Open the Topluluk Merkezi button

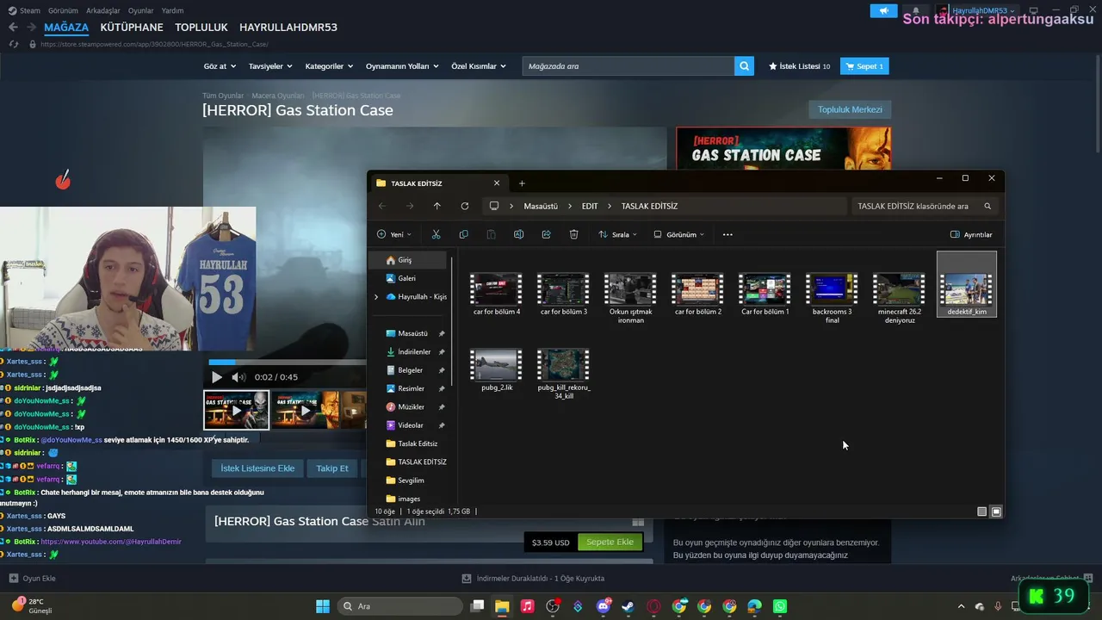850,109
